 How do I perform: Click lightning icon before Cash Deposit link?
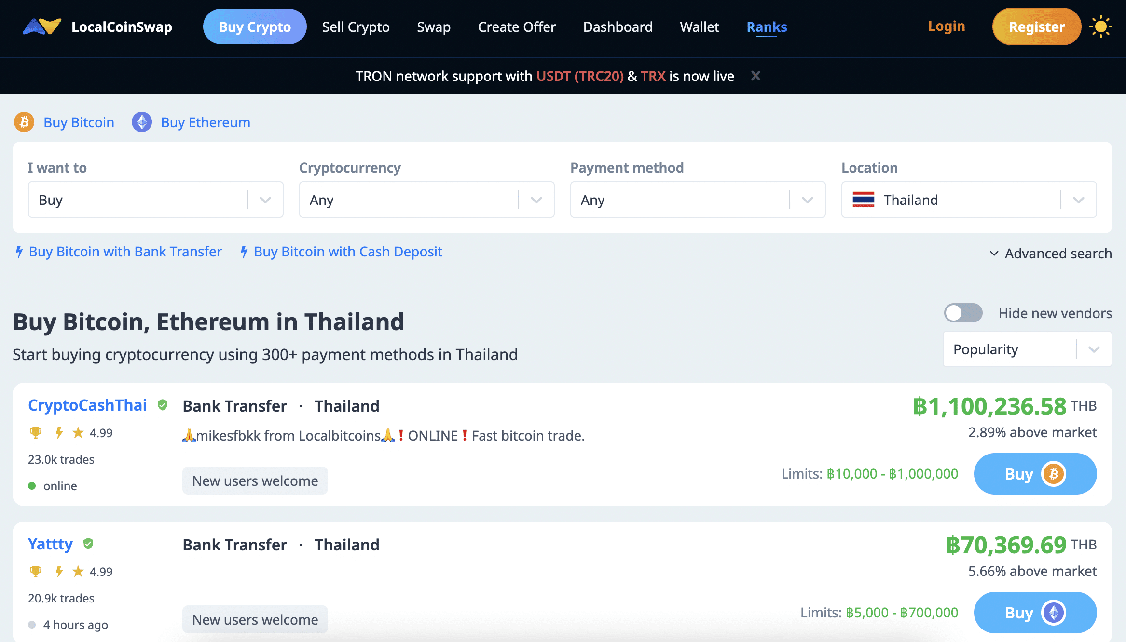pyautogui.click(x=244, y=252)
